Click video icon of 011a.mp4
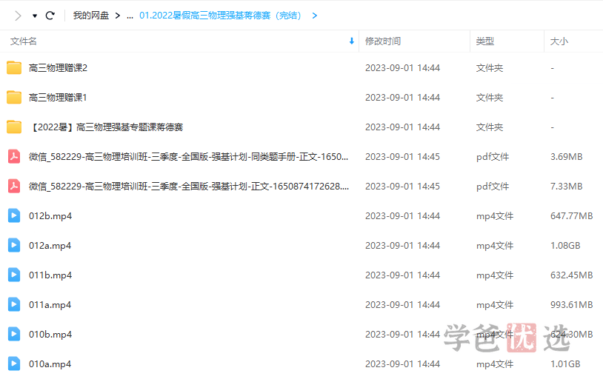Screen dimensions: 603x382 pyautogui.click(x=14, y=304)
